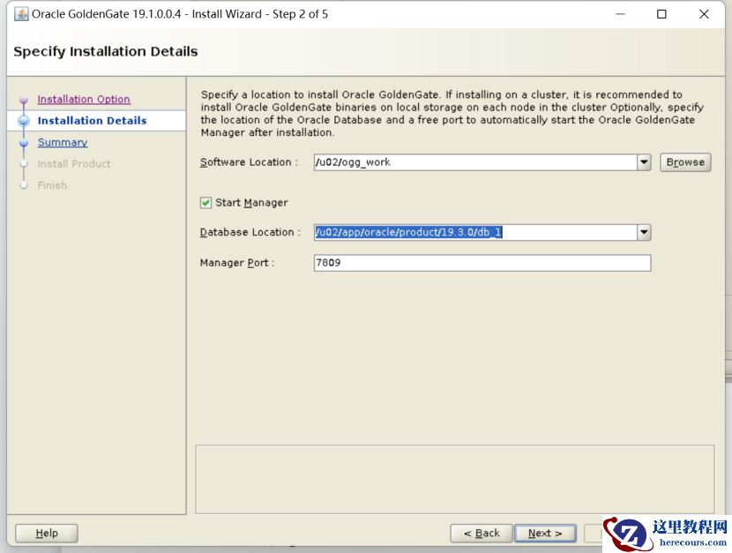The width and height of the screenshot is (732, 553).
Task: Open the Software Location dropdown arrow
Action: [x=644, y=162]
